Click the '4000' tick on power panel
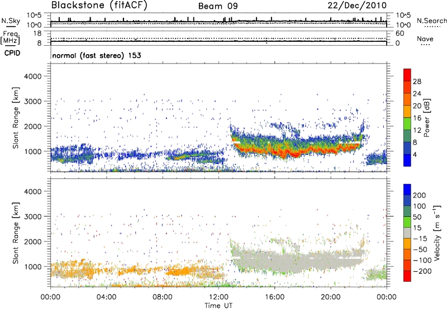This screenshot has height=309, width=447. [33, 76]
